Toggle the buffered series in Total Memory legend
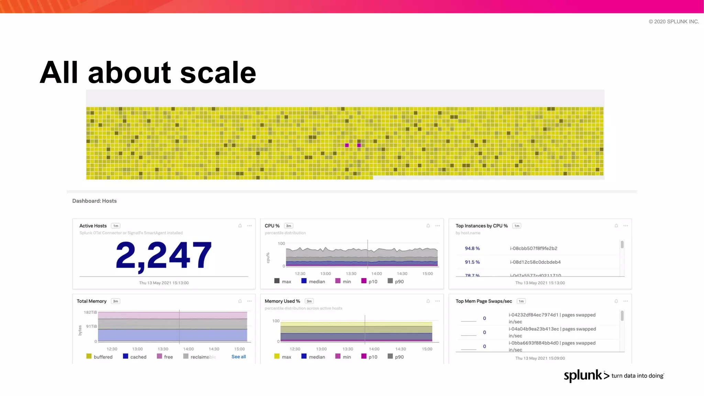The image size is (704, 396). [x=99, y=357]
